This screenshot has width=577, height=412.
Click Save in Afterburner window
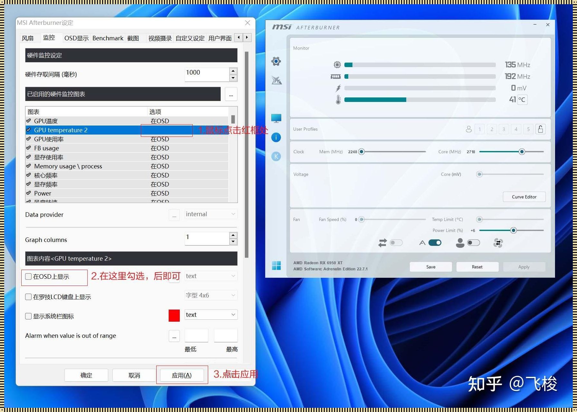click(x=431, y=267)
